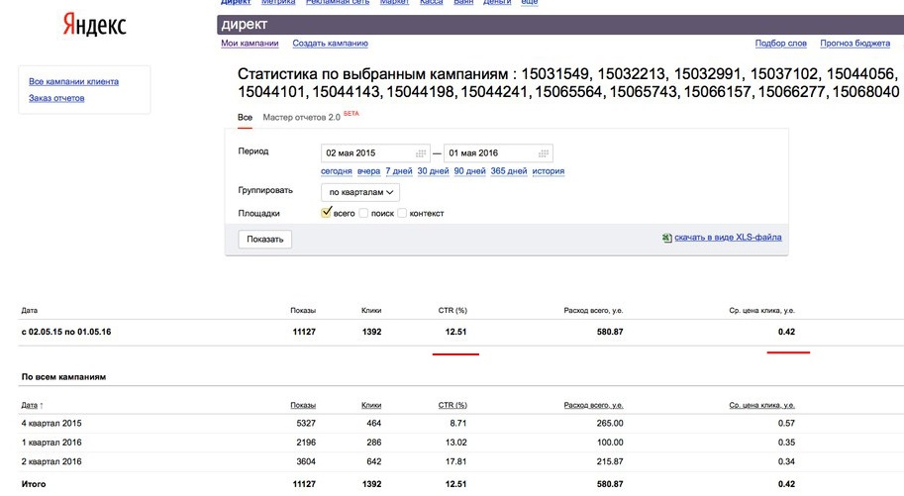This screenshot has height=496, width=904.
Task: Open 'Создать кампанию' link
Action: point(330,44)
